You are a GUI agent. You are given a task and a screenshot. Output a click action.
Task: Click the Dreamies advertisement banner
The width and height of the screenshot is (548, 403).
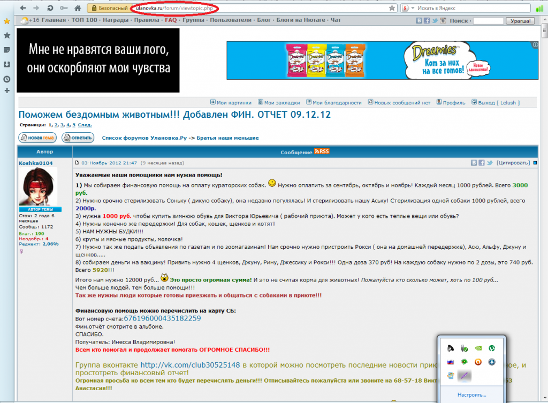click(x=382, y=60)
